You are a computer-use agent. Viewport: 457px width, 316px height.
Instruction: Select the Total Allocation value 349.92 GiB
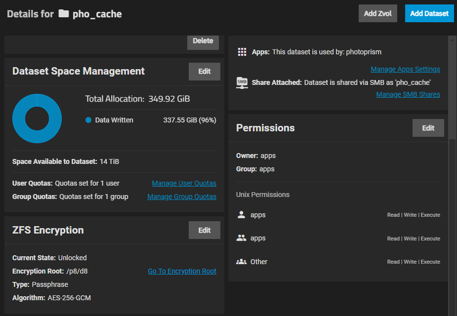pos(169,99)
